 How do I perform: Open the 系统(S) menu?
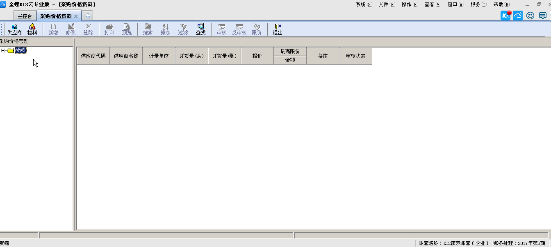point(364,4)
